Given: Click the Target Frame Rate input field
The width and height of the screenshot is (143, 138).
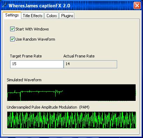Looking at the screenshot, I should [37, 64].
